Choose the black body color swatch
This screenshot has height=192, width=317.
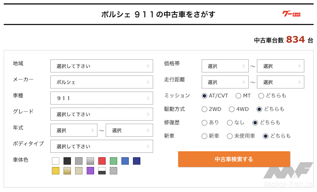[67, 161]
